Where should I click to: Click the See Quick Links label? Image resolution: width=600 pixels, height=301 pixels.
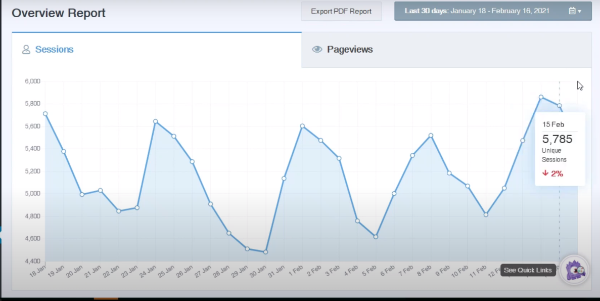tap(528, 270)
